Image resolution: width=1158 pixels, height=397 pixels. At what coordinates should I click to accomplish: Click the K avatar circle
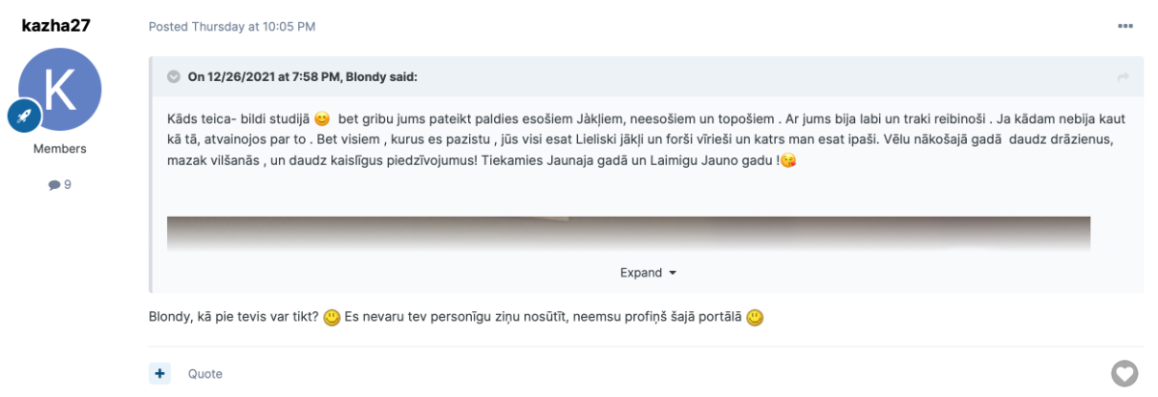coord(60,88)
